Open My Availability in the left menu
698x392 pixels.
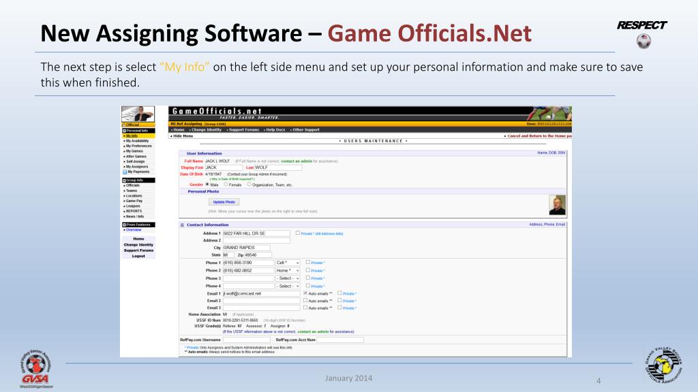[x=136, y=141]
